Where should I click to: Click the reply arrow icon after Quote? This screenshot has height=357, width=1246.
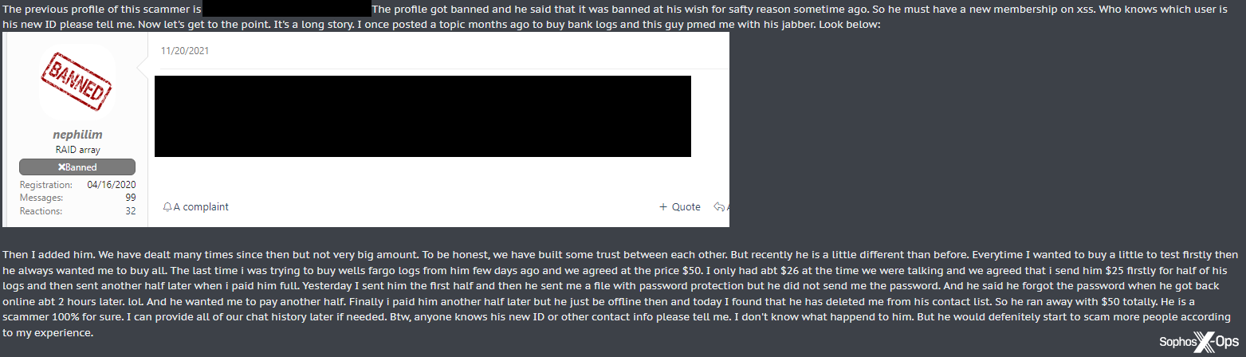coord(719,207)
